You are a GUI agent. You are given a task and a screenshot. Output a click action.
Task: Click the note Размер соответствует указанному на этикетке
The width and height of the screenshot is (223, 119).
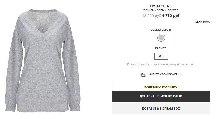[161, 64]
